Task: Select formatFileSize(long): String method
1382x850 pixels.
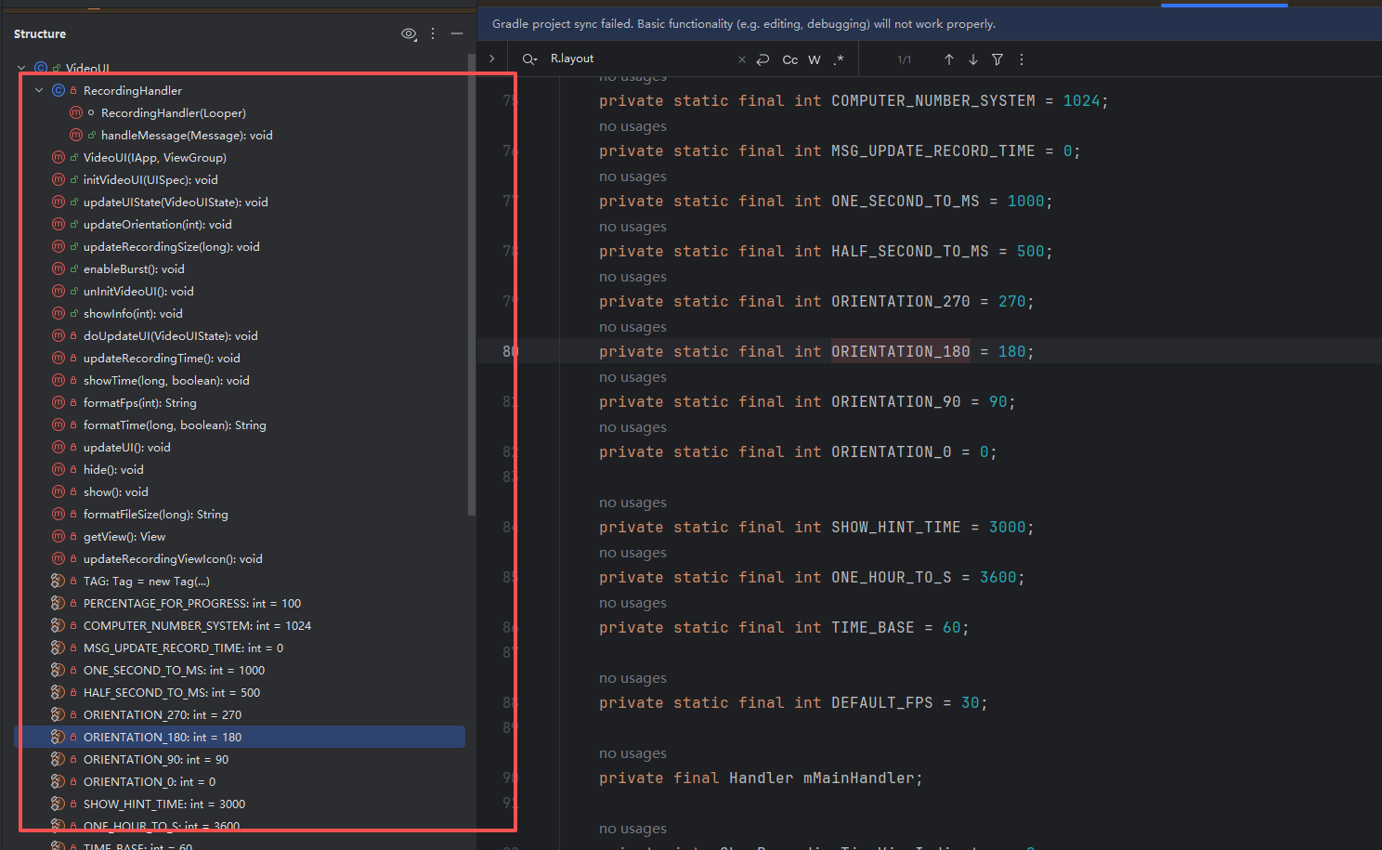Action: click(155, 514)
